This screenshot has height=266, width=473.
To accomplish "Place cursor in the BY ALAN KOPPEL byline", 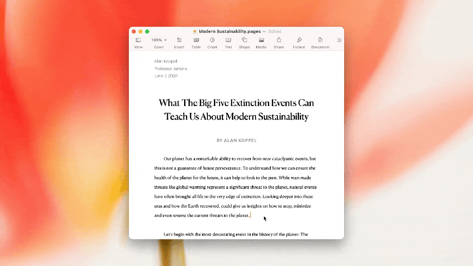I will point(236,141).
